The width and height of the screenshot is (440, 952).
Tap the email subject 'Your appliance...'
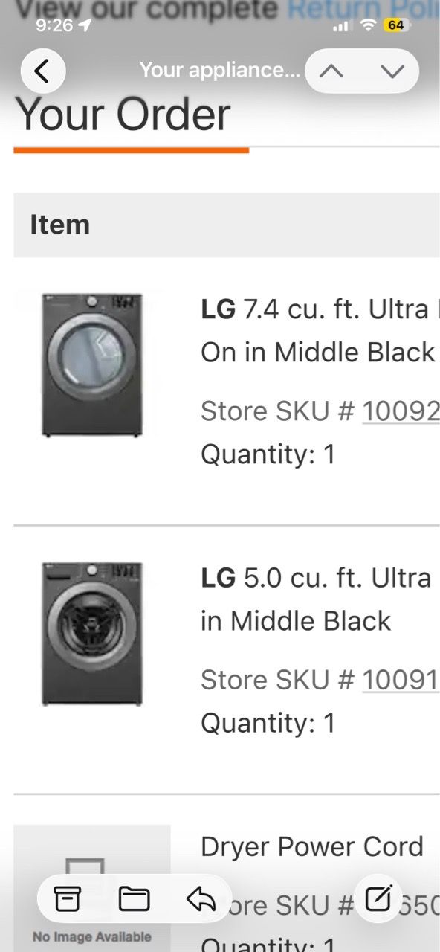pyautogui.click(x=220, y=71)
